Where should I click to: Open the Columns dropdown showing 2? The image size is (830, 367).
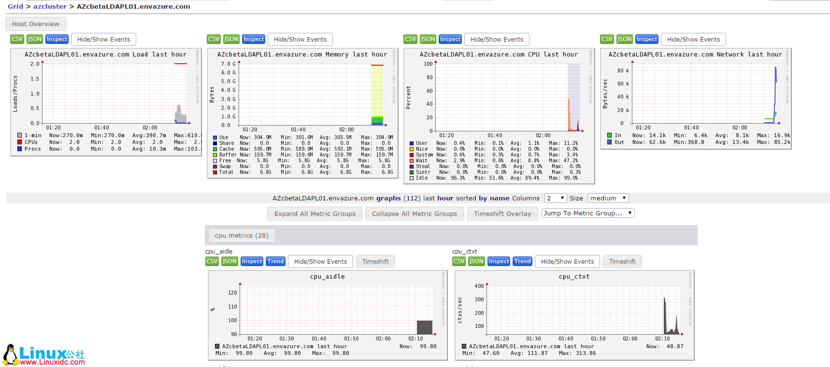(556, 198)
